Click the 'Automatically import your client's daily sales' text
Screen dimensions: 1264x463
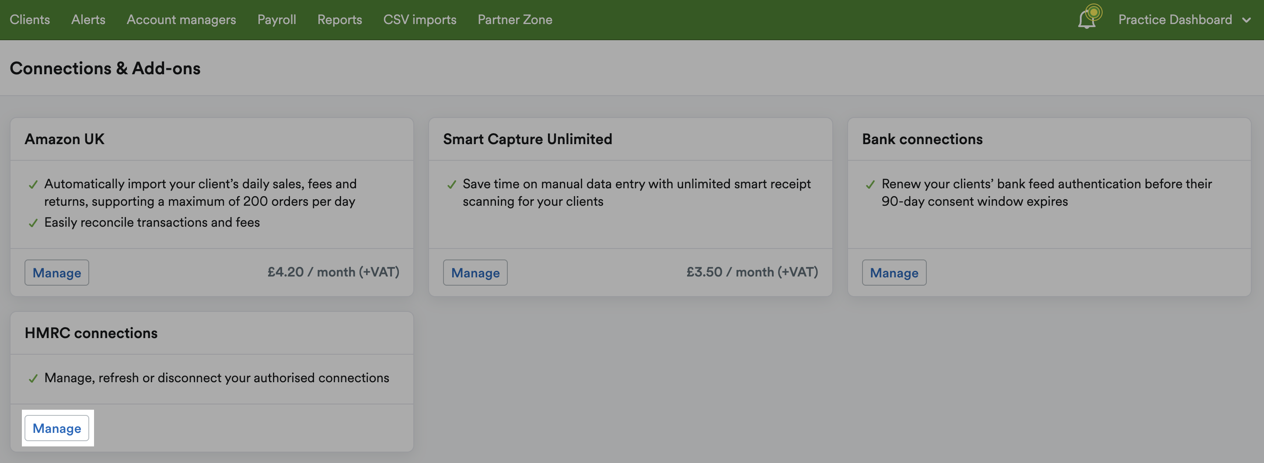click(200, 193)
